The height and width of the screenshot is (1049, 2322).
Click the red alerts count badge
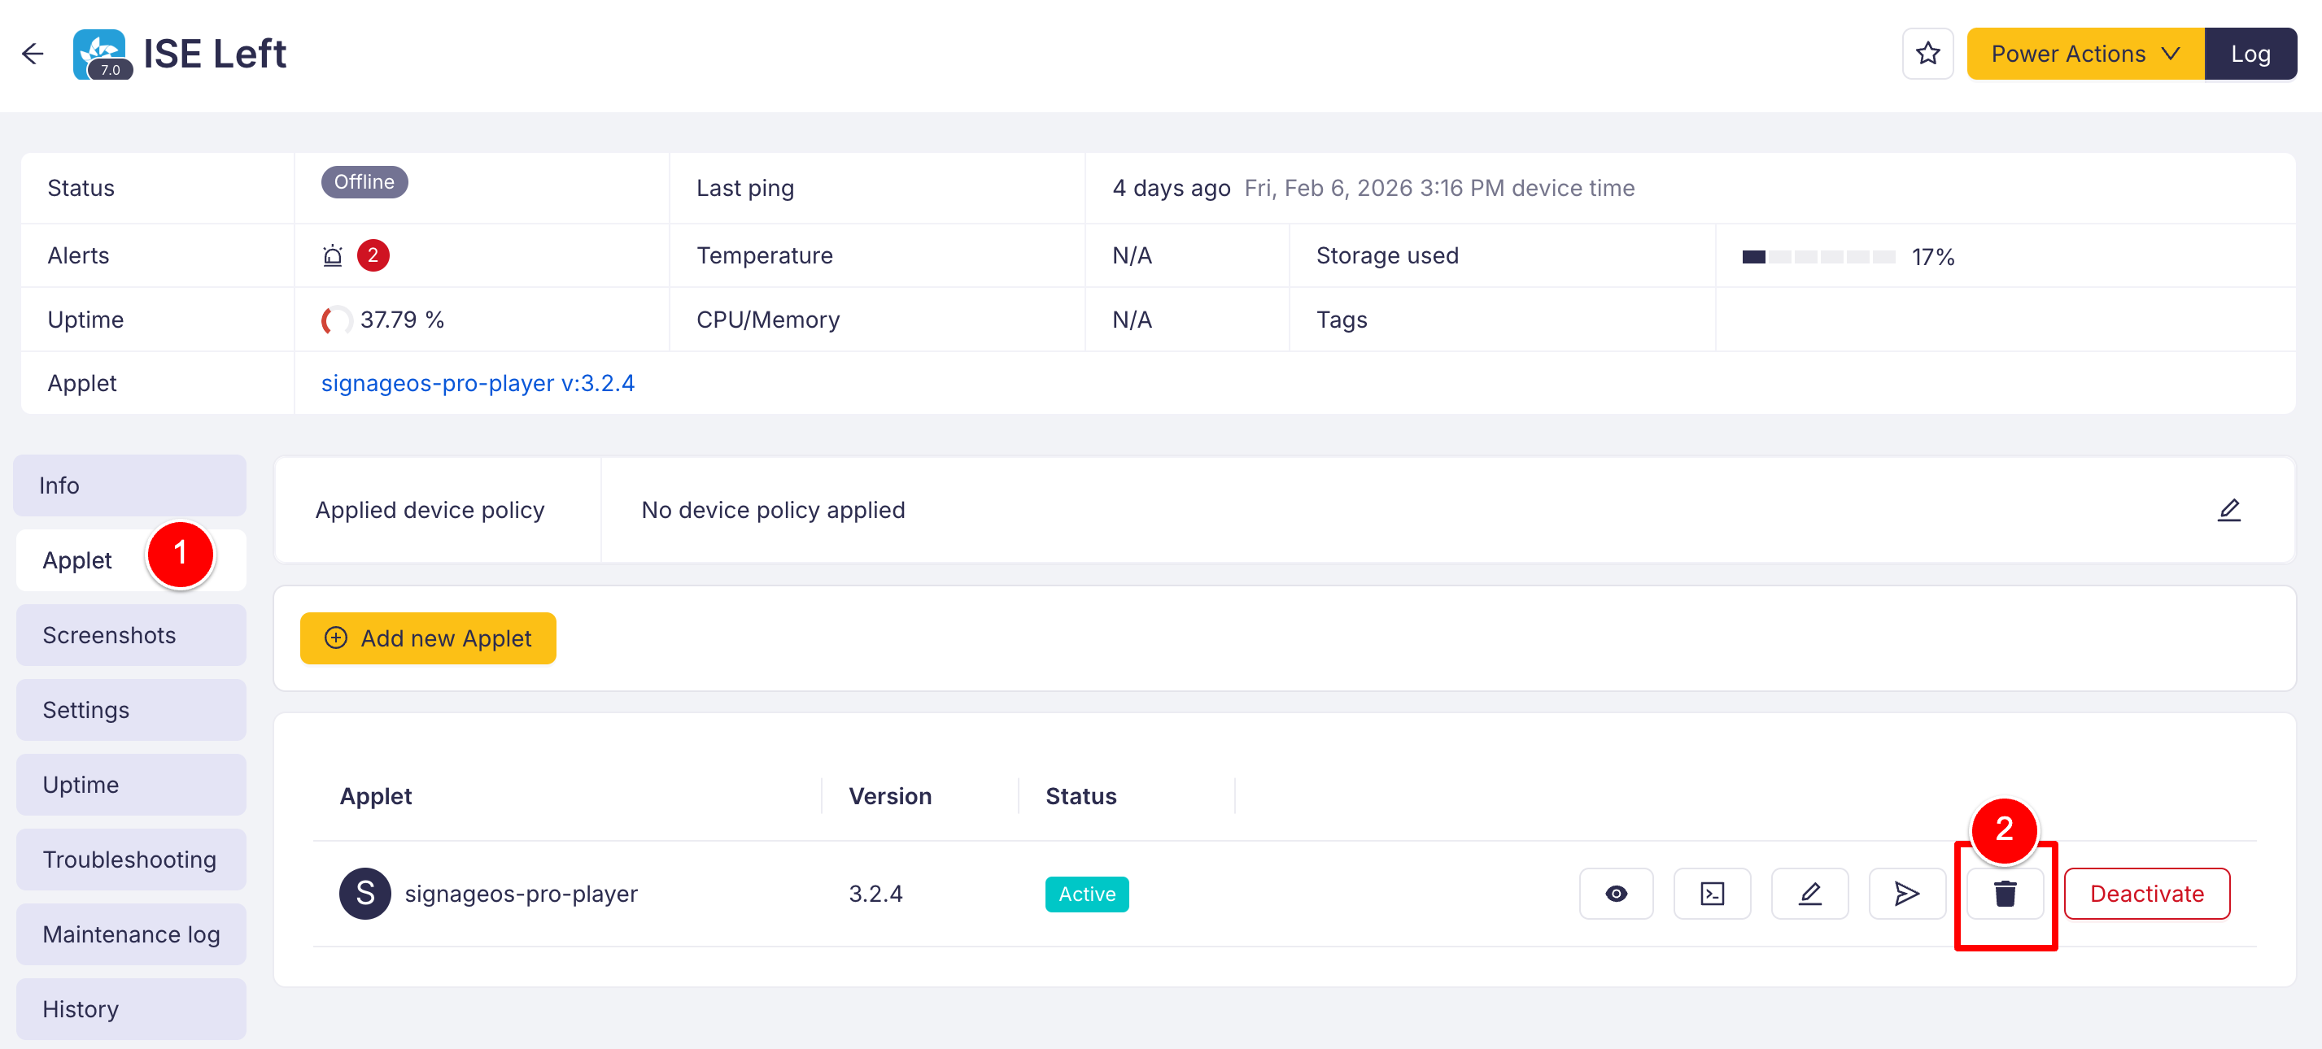click(x=373, y=256)
